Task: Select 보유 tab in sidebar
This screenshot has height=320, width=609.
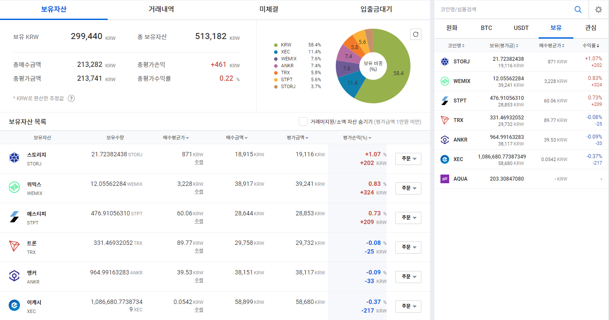Action: click(x=556, y=28)
